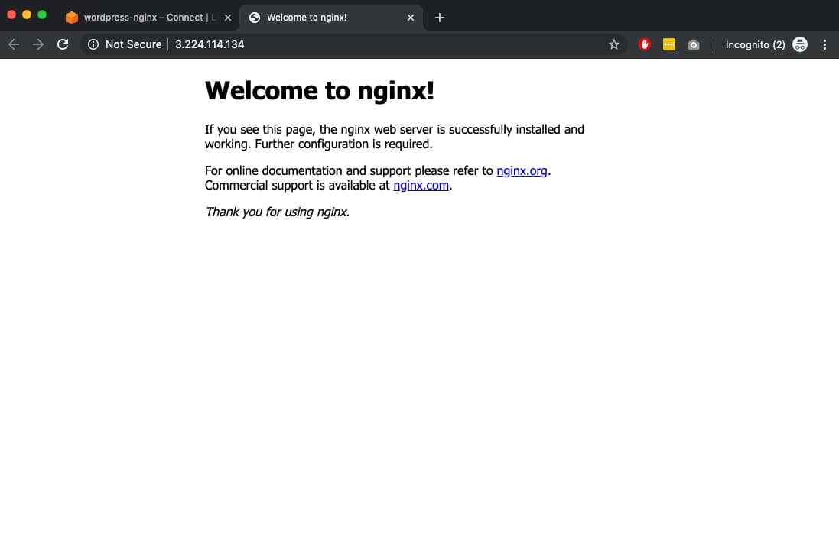The width and height of the screenshot is (839, 541).
Task: Maximize window with the green button
Action: coord(42,15)
